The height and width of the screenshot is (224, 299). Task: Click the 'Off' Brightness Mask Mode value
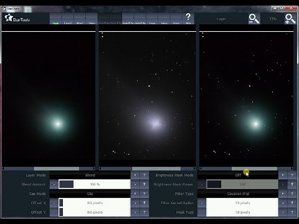click(238, 175)
